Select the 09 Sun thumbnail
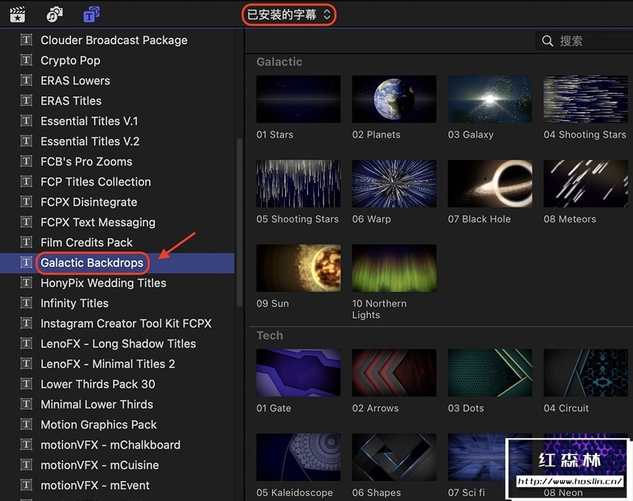Image resolution: width=633 pixels, height=501 pixels. pyautogui.click(x=299, y=268)
